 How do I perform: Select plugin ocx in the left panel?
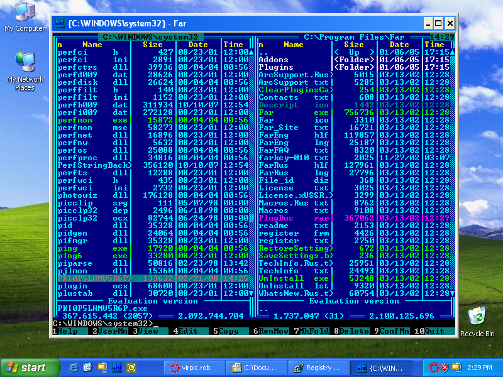(x=153, y=286)
